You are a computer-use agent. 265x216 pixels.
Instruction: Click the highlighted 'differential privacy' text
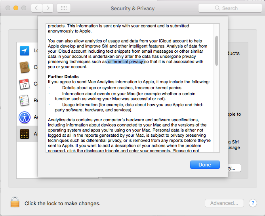[x=126, y=61]
